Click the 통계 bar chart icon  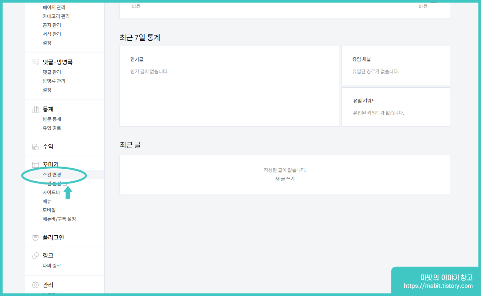click(36, 109)
